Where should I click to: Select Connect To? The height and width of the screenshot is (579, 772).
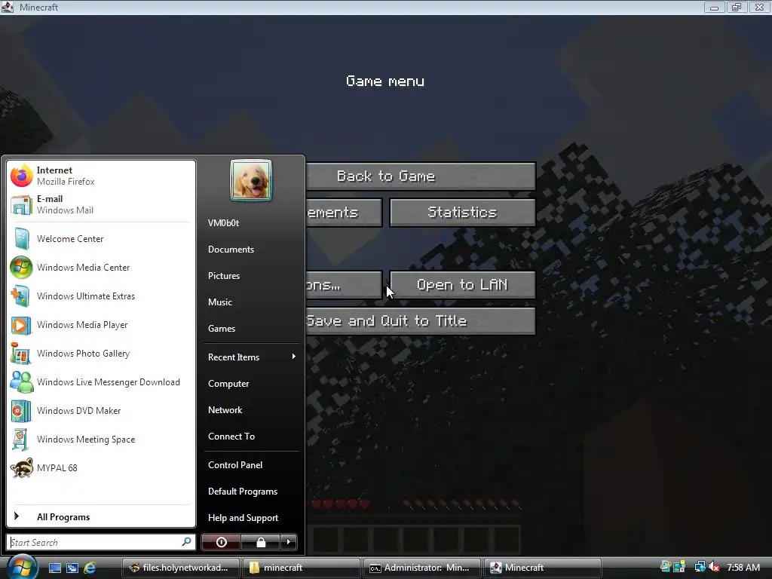(x=250, y=437)
